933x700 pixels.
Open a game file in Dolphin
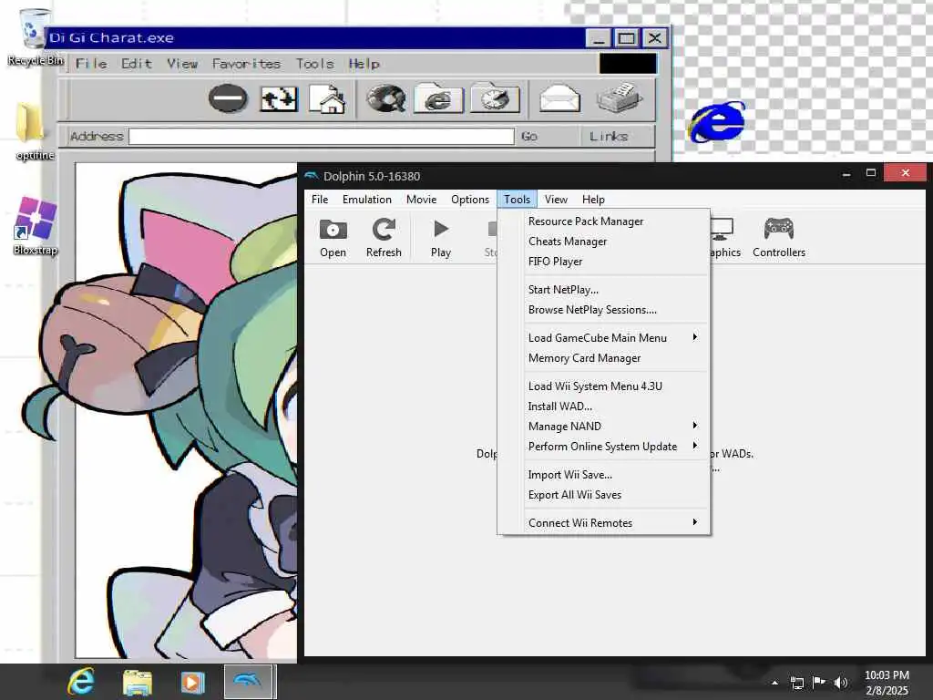point(333,238)
